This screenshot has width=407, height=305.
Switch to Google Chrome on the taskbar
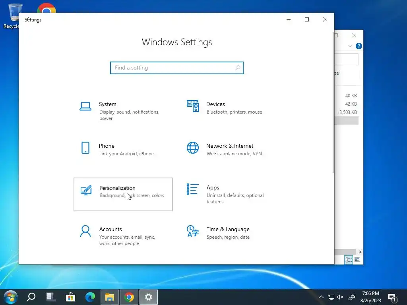click(129, 297)
